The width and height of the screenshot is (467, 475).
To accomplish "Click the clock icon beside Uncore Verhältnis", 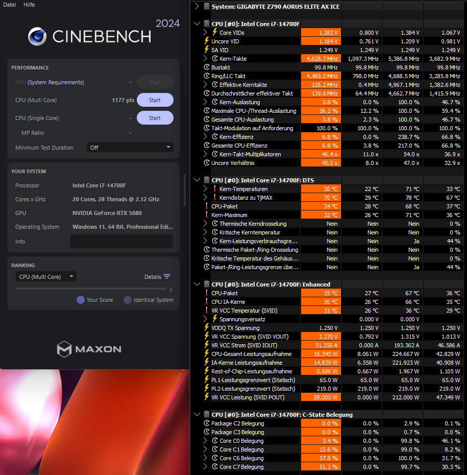I will pos(206,163).
